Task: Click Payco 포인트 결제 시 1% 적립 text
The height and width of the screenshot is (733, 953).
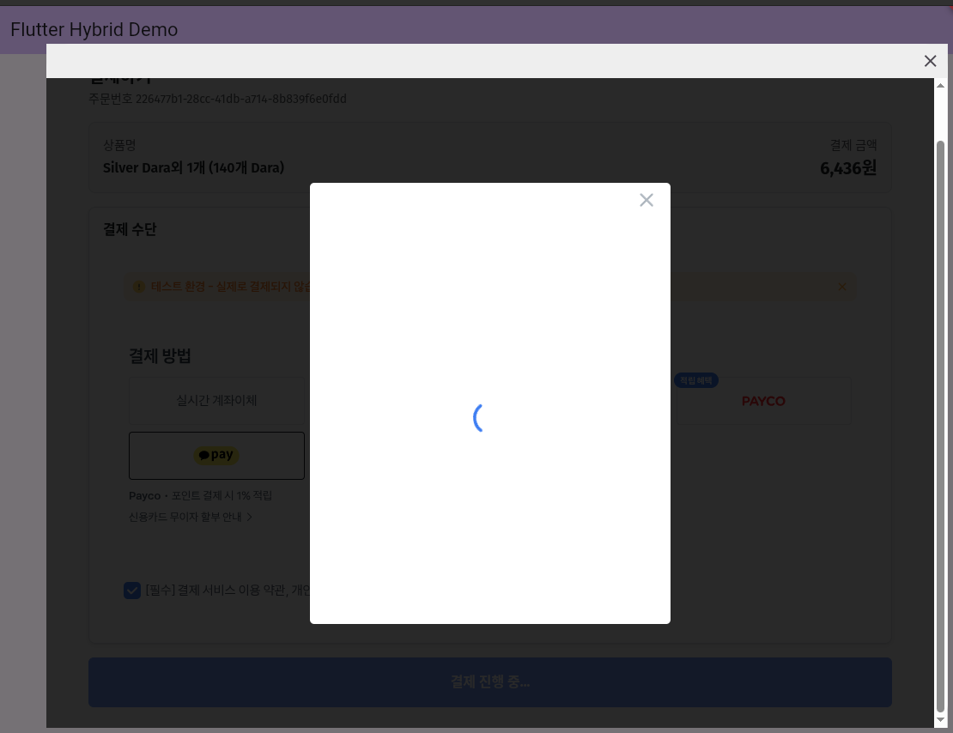Action: pyautogui.click(x=201, y=496)
